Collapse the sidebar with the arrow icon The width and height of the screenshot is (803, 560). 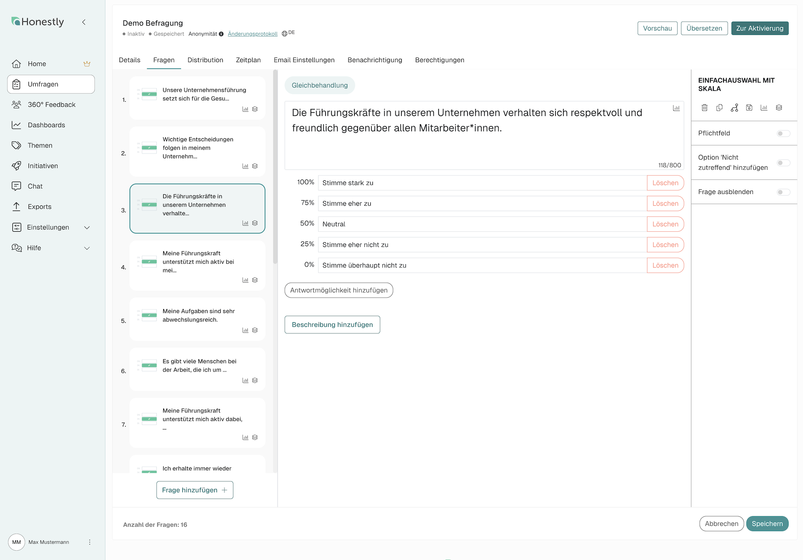click(x=84, y=22)
